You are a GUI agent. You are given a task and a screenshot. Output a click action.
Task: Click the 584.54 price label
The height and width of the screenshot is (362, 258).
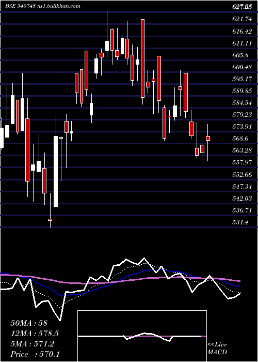[242, 103]
